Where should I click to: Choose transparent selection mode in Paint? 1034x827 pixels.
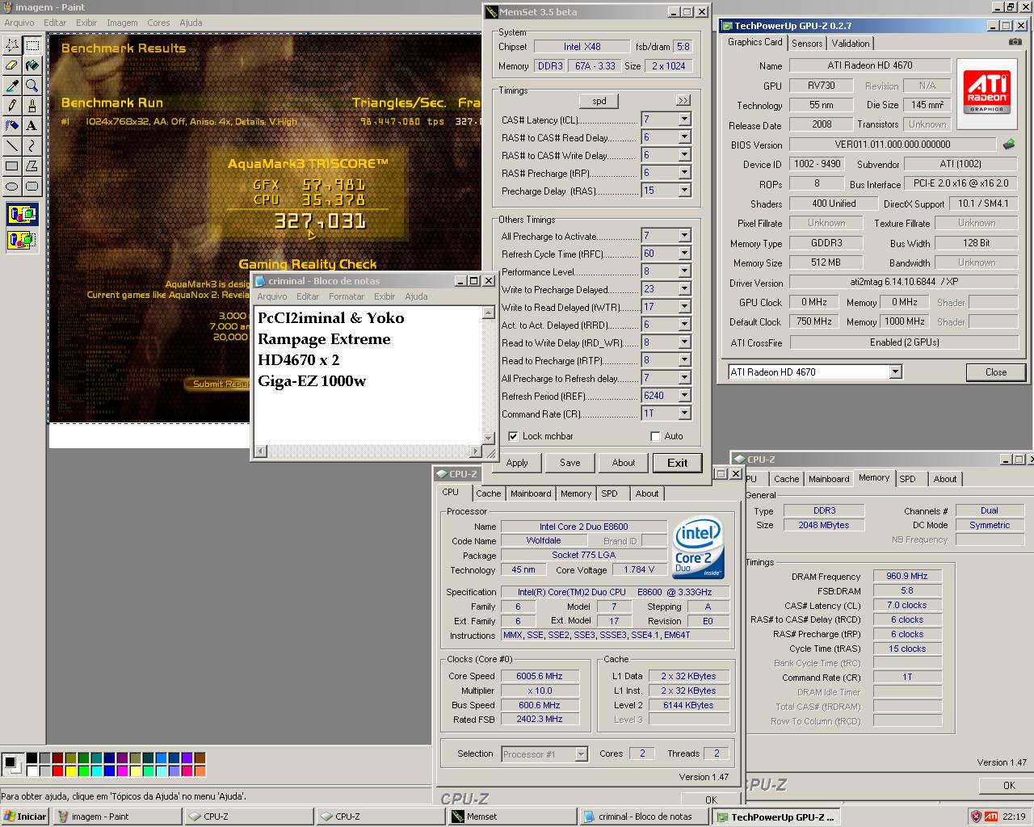coord(23,240)
